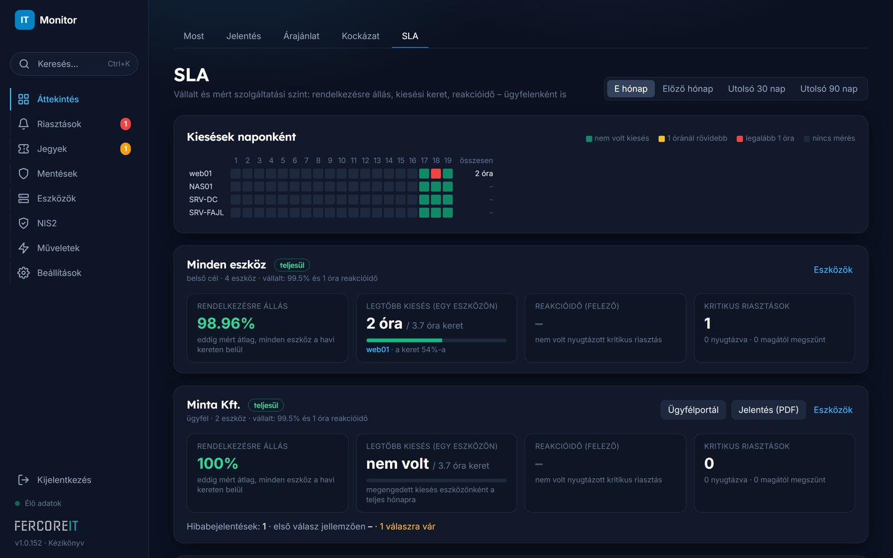Click the Eszközök server icon

click(23, 199)
